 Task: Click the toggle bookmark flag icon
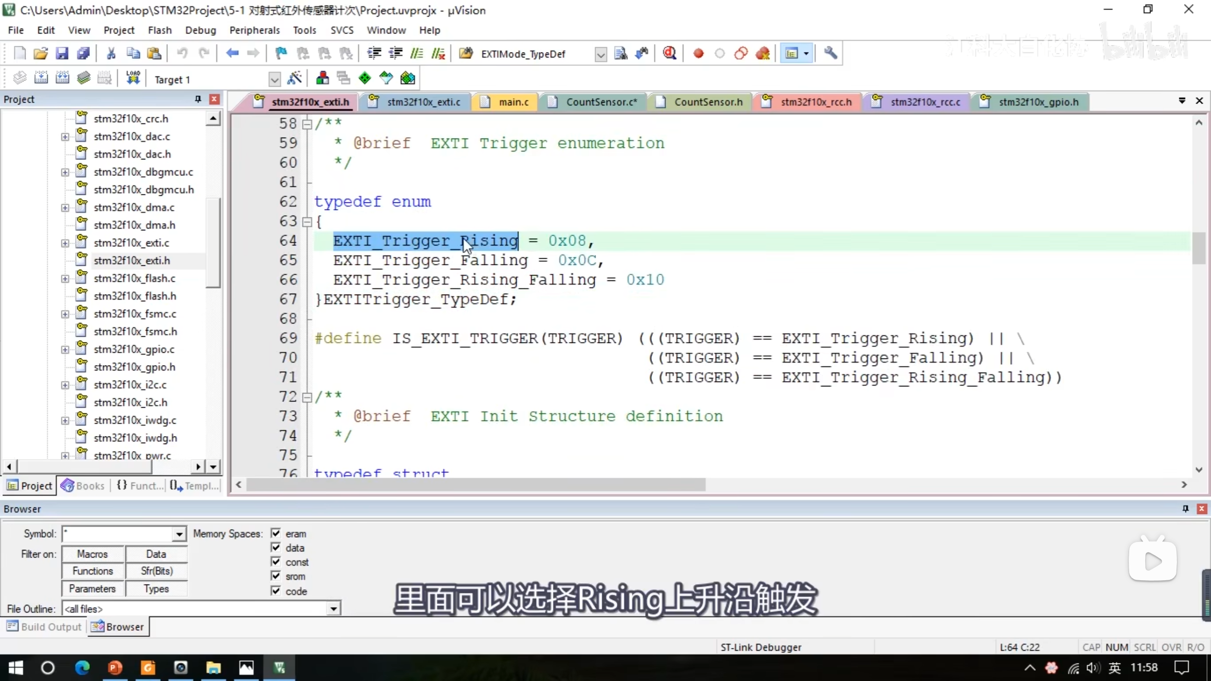[x=281, y=53]
